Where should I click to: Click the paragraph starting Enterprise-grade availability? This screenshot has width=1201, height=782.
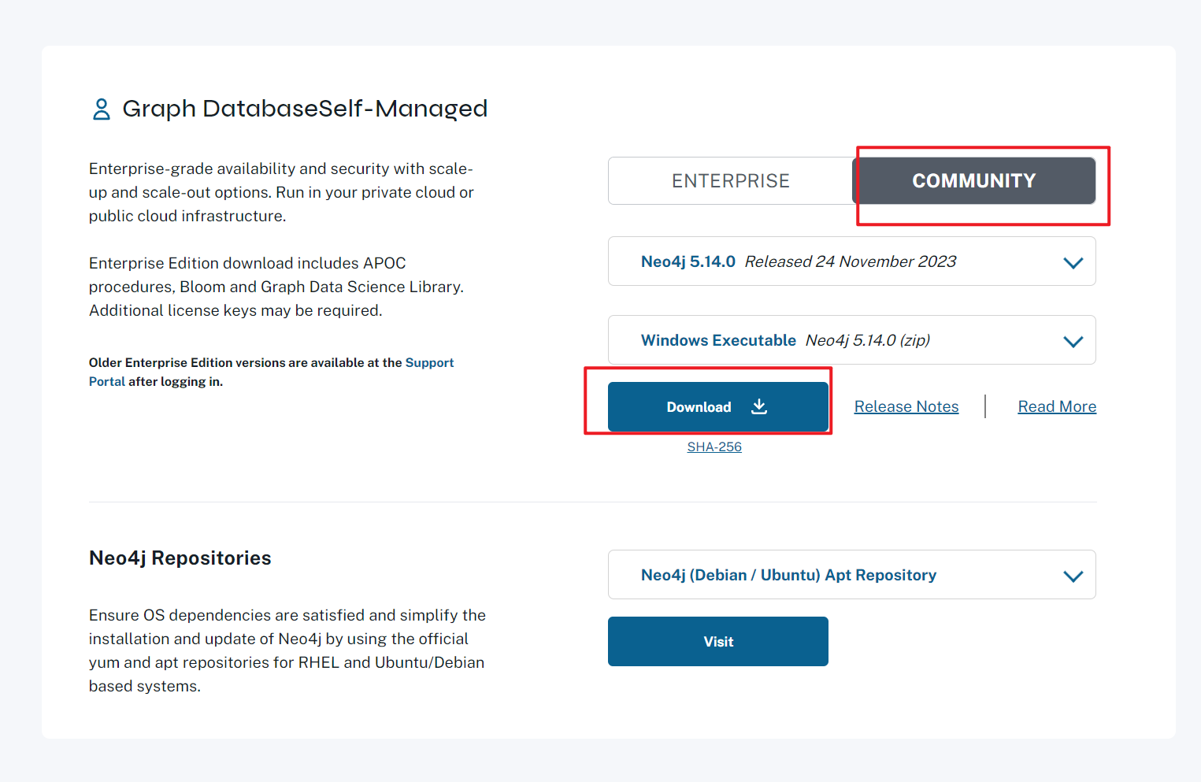tap(281, 192)
